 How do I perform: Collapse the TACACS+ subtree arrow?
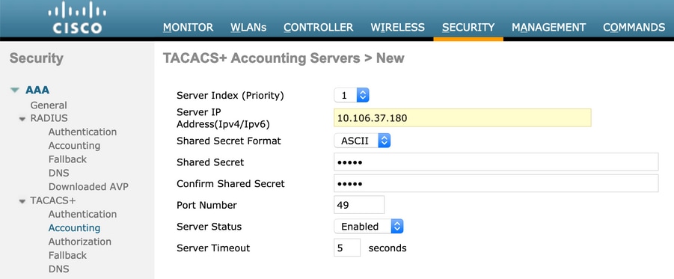22,201
